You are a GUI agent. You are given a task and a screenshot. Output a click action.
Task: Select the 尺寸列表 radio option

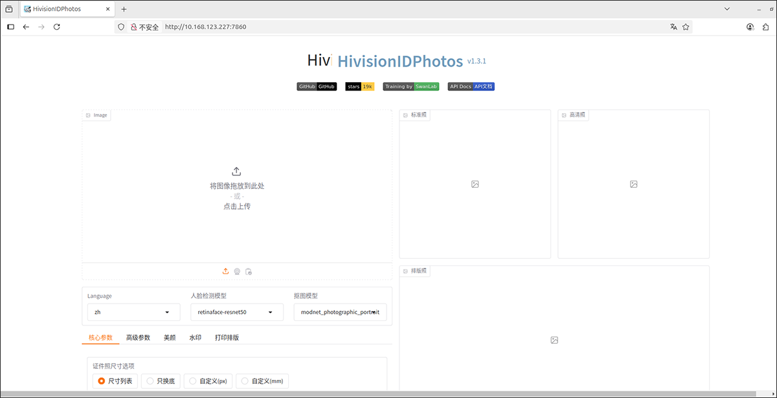coord(115,381)
